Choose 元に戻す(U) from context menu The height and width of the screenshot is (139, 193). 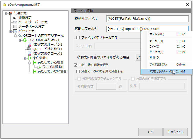pyautogui.click(x=167, y=34)
